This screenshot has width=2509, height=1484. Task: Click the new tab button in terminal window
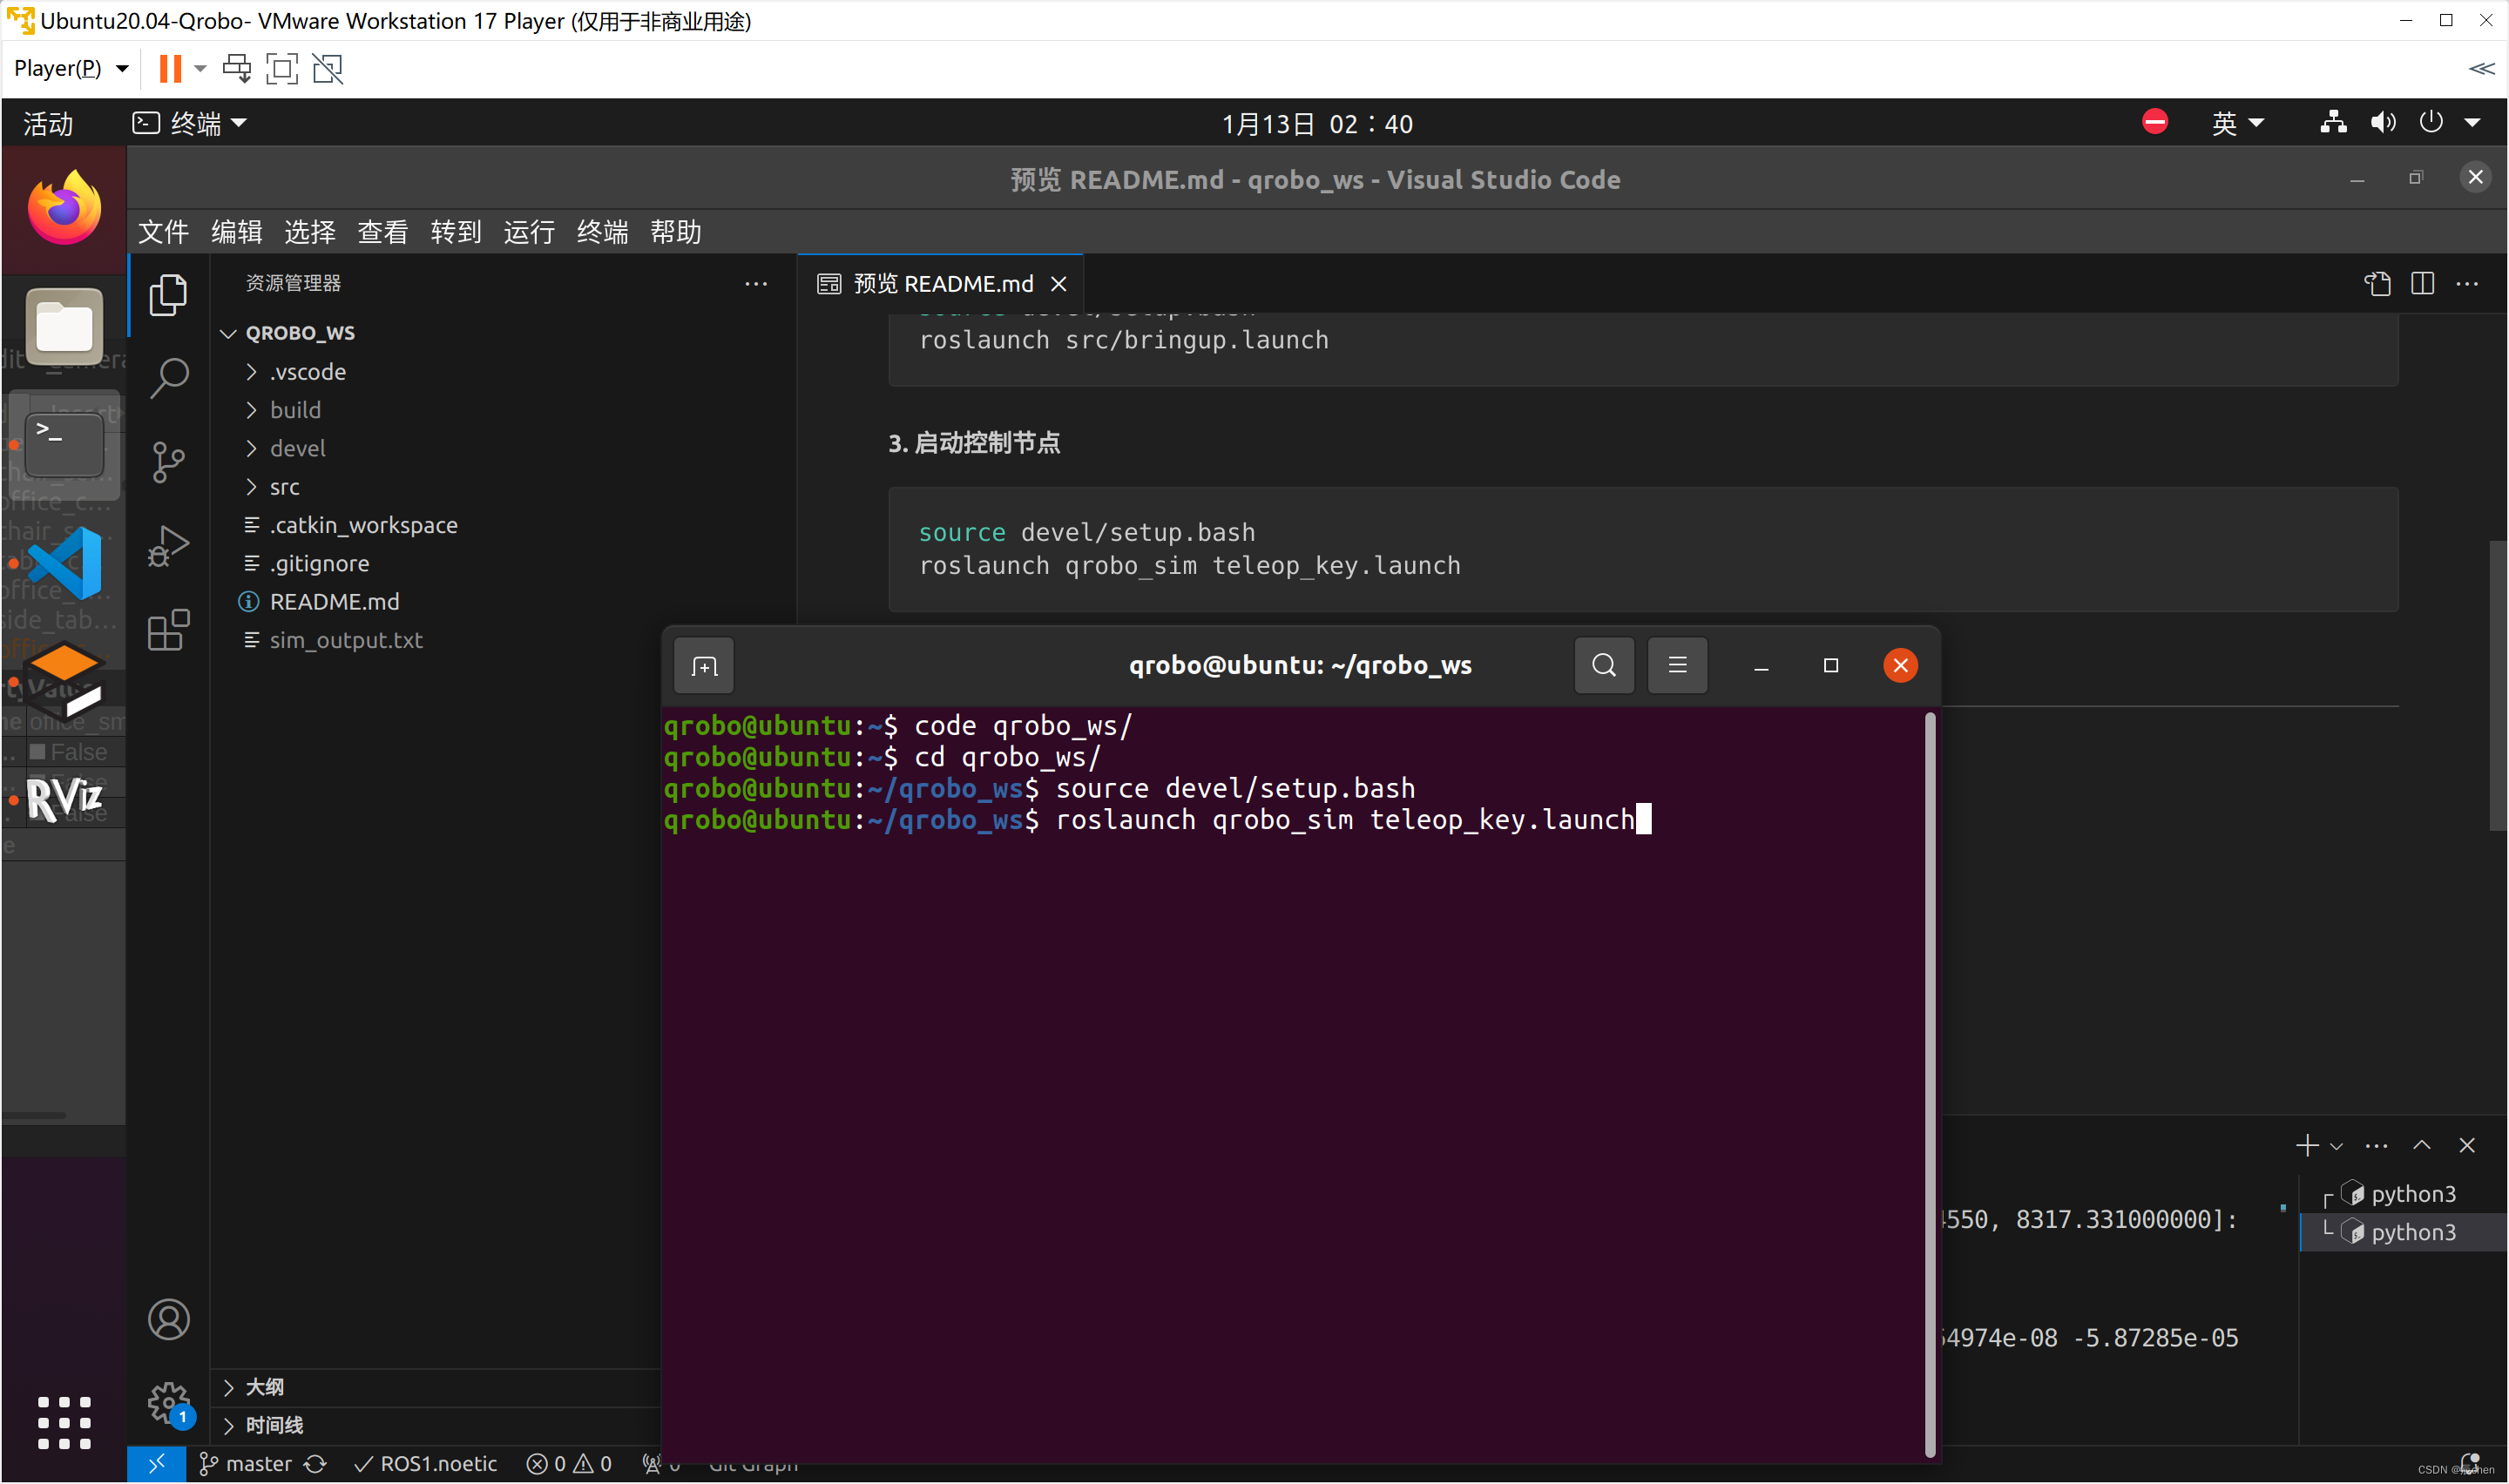[704, 666]
